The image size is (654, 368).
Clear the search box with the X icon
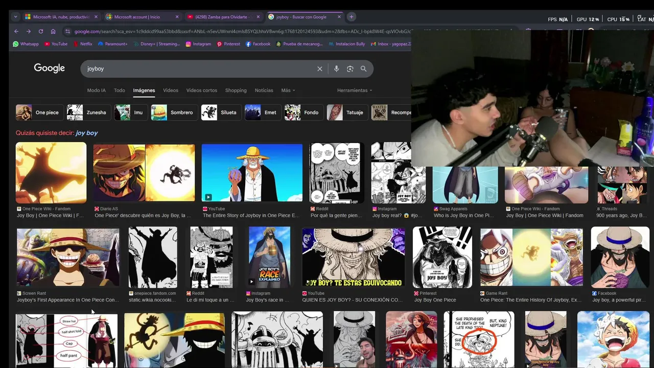point(320,69)
